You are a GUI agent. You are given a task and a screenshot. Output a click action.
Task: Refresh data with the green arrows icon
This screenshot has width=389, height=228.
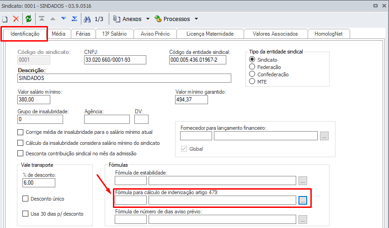pos(28,19)
